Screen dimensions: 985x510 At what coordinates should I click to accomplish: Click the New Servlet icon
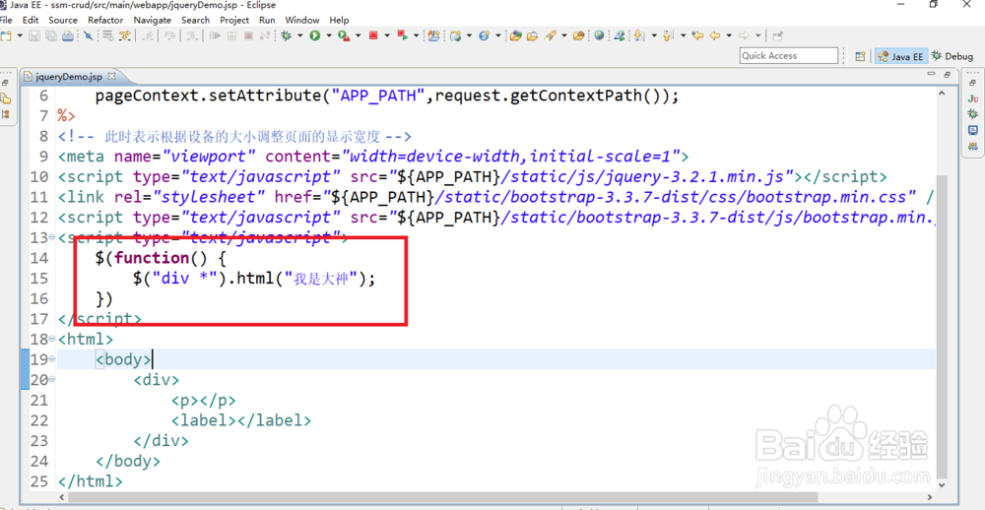point(484,35)
